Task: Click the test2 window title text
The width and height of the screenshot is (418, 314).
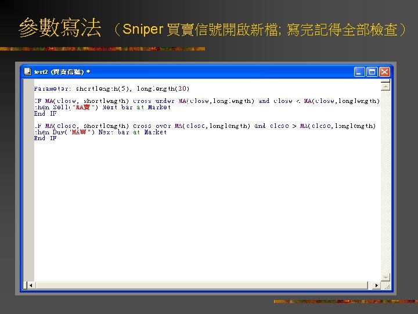Action: point(62,72)
